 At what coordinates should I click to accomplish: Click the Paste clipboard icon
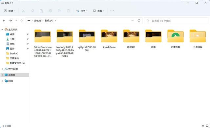click(x=41, y=11)
